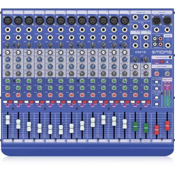Click the monitor out left jack
Viewport: 175px width, 175px height.
[x=135, y=17]
